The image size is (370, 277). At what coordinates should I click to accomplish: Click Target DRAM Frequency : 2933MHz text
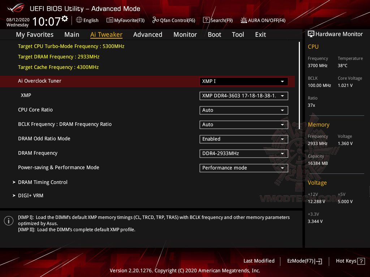(x=59, y=57)
